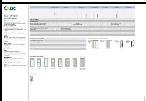Click the white recessed handle image
Viewport: 146px width, 101px height.
pos(122,44)
